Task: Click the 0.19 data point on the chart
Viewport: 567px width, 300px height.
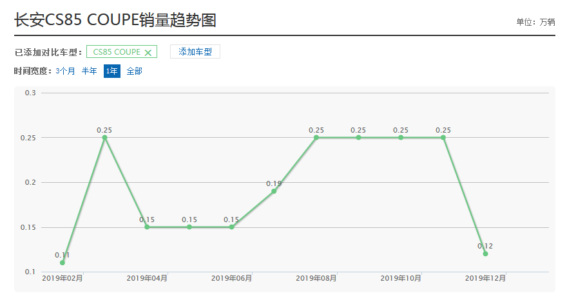Action: [x=274, y=191]
